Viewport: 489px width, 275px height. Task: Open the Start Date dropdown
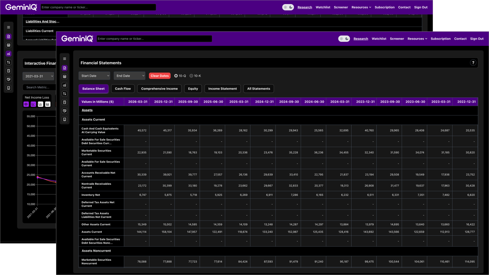[94, 76]
